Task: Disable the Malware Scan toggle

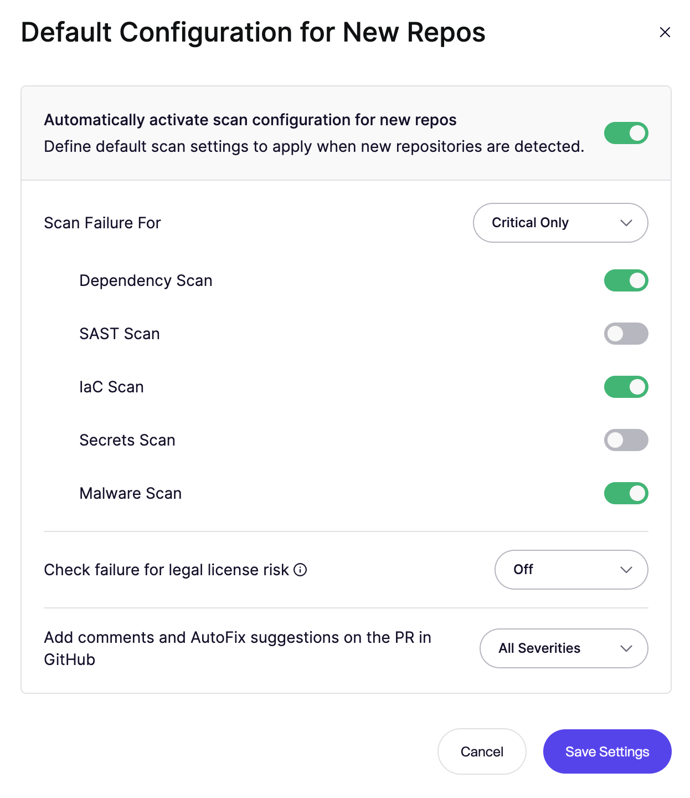Action: pos(626,493)
